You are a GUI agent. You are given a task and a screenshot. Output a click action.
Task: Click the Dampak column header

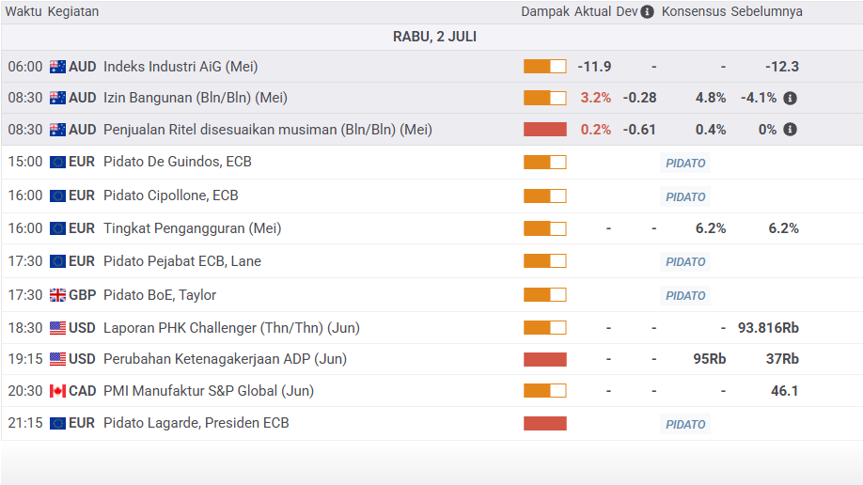(545, 12)
